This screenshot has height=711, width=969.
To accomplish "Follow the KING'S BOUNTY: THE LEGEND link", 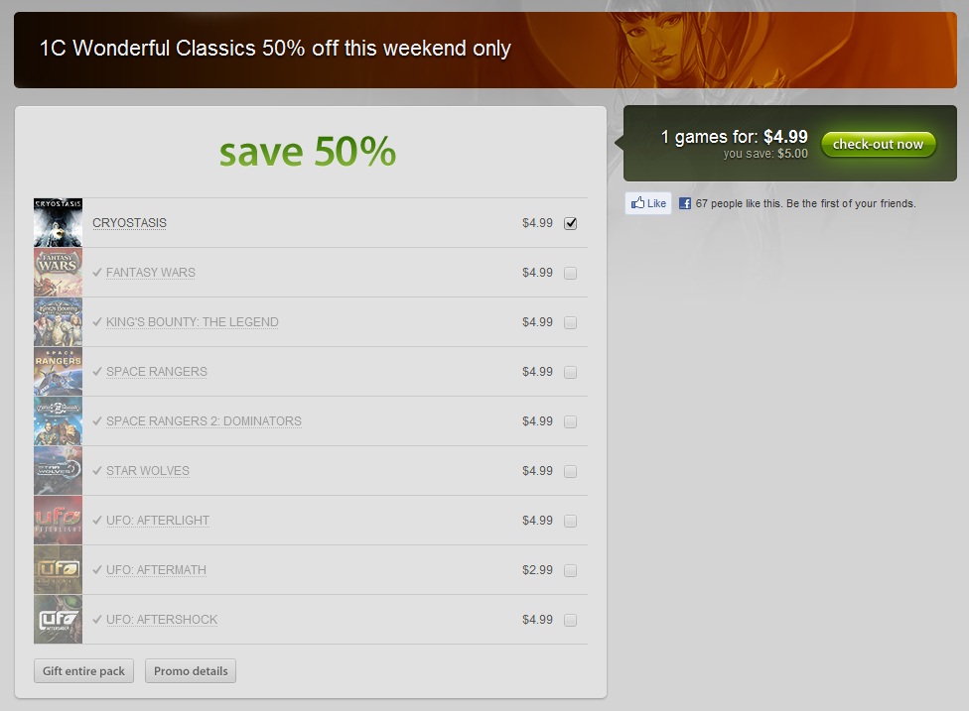I will 193,322.
